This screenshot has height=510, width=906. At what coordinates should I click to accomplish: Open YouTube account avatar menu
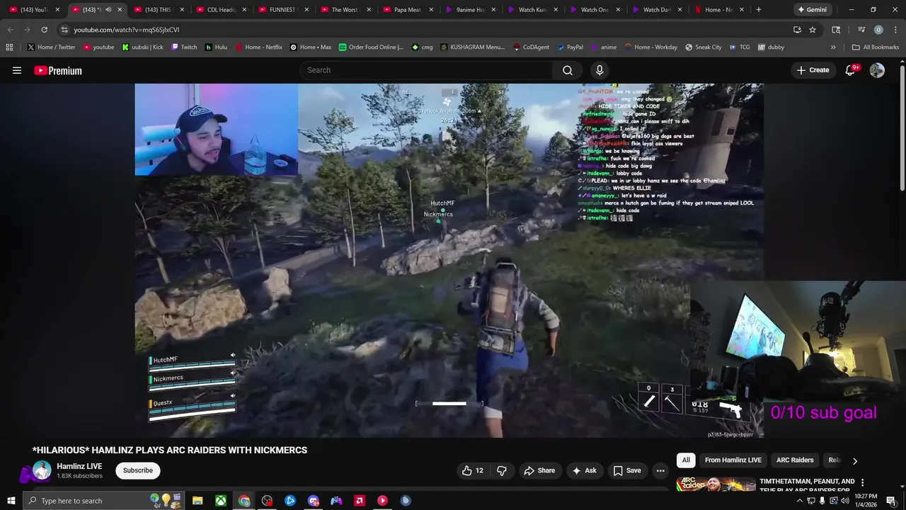[x=877, y=70]
